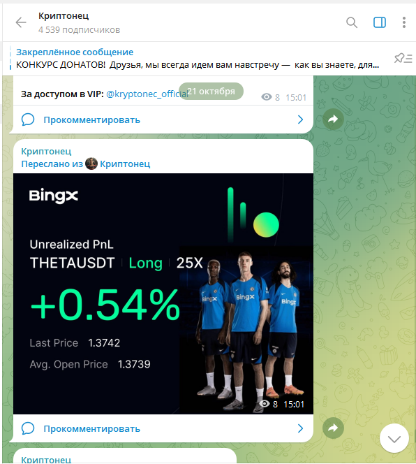Show the pinned messages list icon
The image size is (416, 464).
click(403, 58)
